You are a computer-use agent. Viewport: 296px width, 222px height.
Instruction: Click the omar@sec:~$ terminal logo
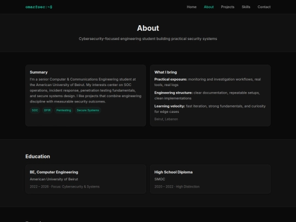[x=39, y=7]
